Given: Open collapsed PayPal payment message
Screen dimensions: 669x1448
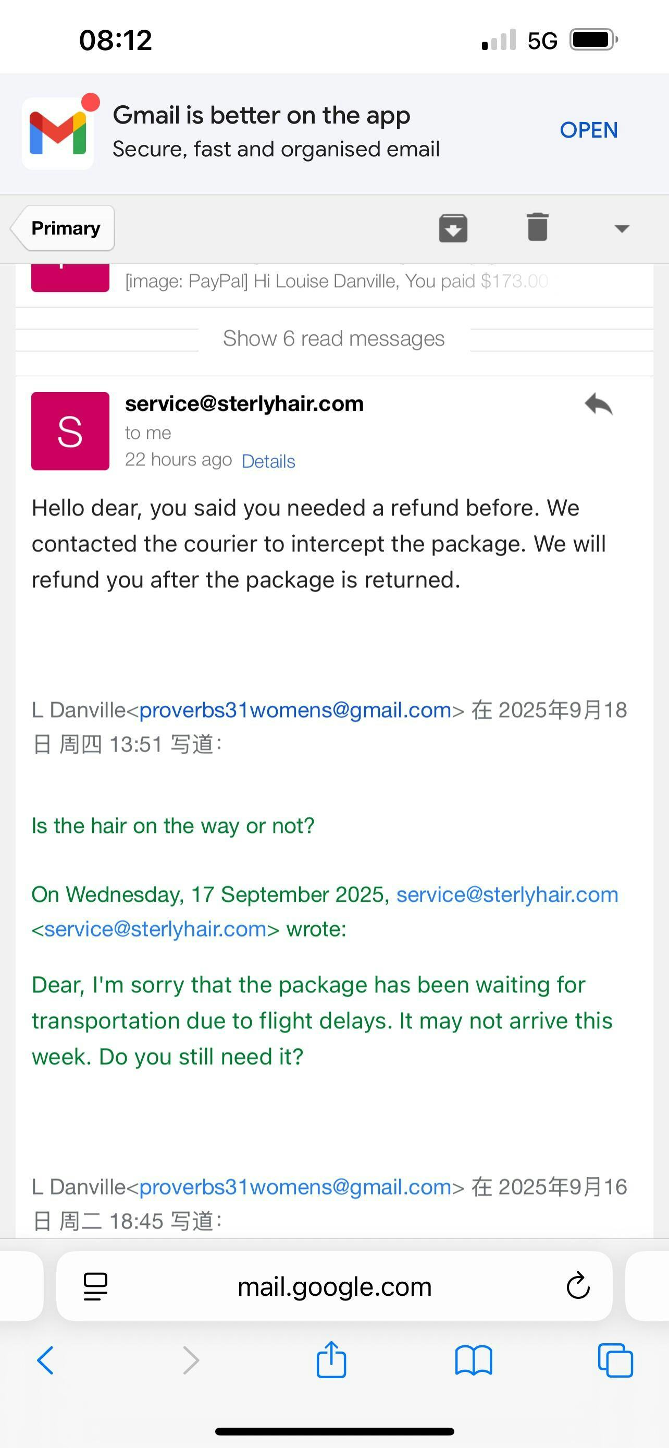Looking at the screenshot, I should pos(336,281).
